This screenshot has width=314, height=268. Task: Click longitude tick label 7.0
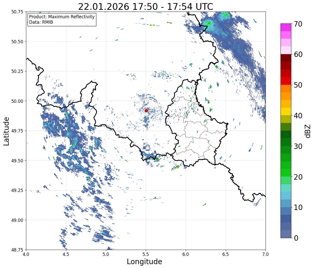click(x=266, y=254)
